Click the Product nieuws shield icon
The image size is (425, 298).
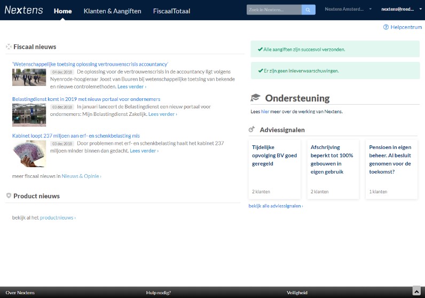coord(9,196)
